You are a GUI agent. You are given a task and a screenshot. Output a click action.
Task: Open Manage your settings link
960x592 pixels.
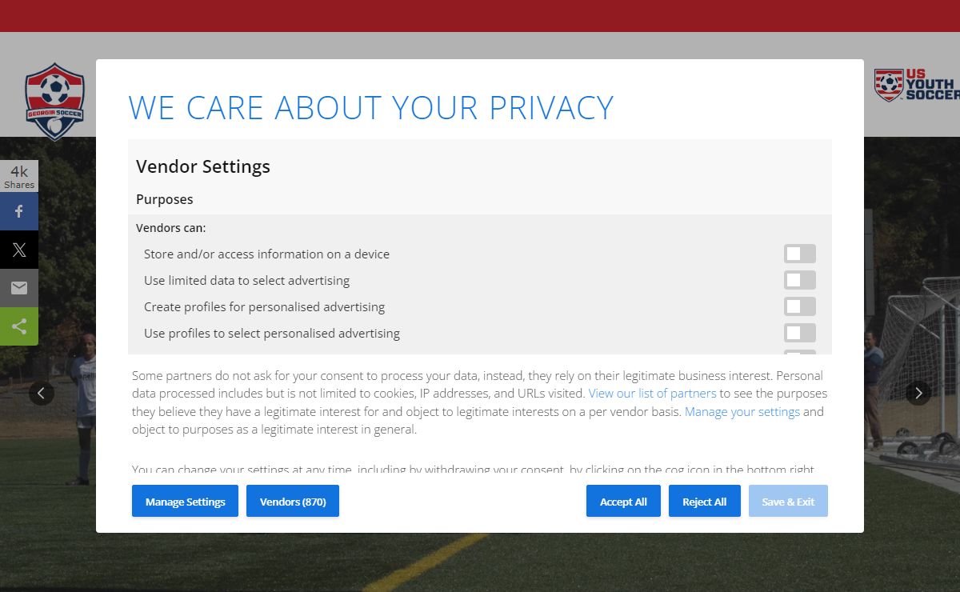[x=742, y=412]
